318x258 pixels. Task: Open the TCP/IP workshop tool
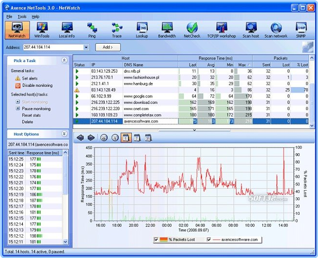pos(222,30)
